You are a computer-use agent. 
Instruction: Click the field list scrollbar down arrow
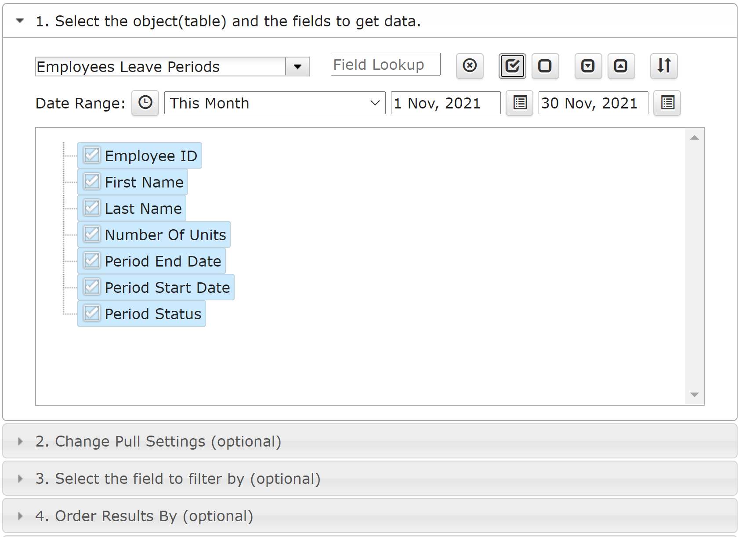(x=695, y=395)
